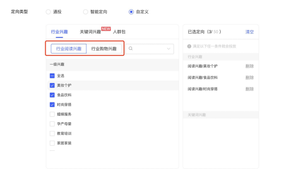This screenshot has height=178, width=282.
Task: Click the NEW badge on 关键词兴趣
Action: pos(106,29)
